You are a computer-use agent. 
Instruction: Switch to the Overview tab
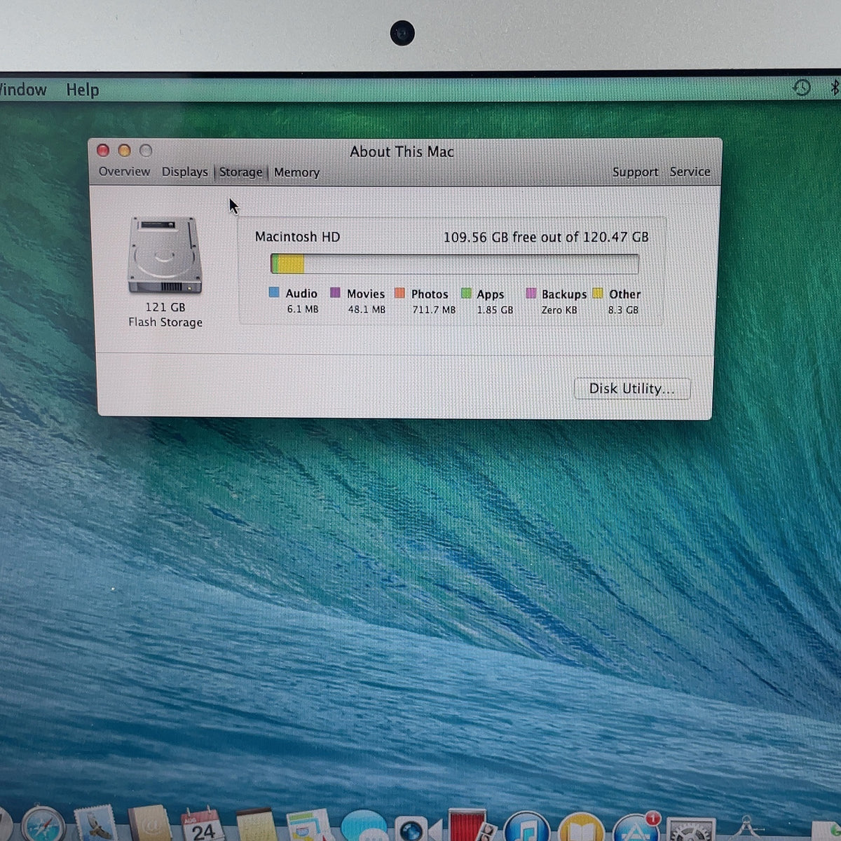click(x=124, y=172)
